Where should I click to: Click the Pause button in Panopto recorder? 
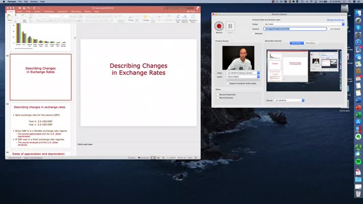pos(230,26)
